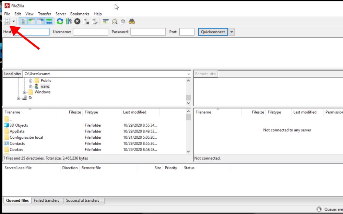Open the Local site path dropdown
Screen dimensions: 343x214
[x=189, y=74]
